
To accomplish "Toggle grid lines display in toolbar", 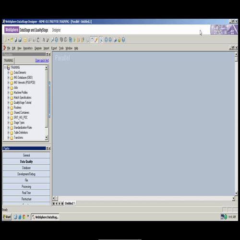I will pyautogui.click(x=88, y=40).
